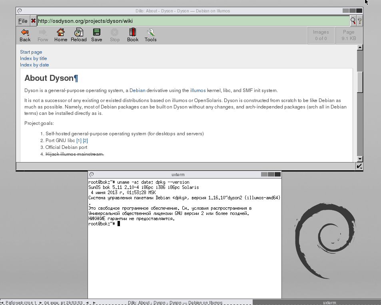Viewport: 381px width, 305px height.
Task: Close the uxterm window
Action: (x=277, y=174)
